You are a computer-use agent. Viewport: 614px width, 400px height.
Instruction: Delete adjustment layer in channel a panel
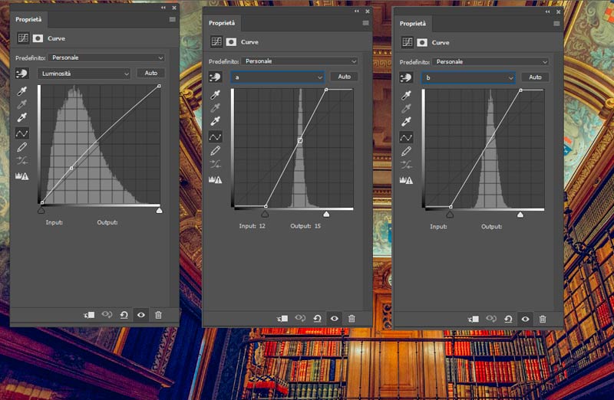pos(352,318)
